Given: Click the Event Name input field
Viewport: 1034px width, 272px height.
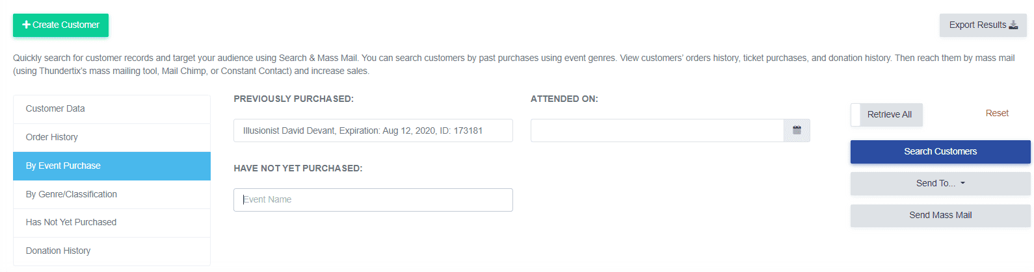Looking at the screenshot, I should (x=373, y=200).
